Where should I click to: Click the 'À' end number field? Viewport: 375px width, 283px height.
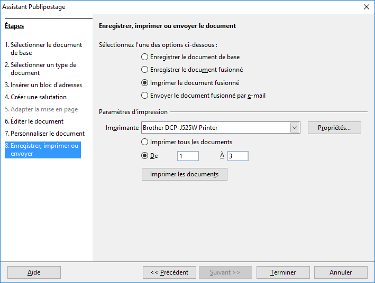237,156
